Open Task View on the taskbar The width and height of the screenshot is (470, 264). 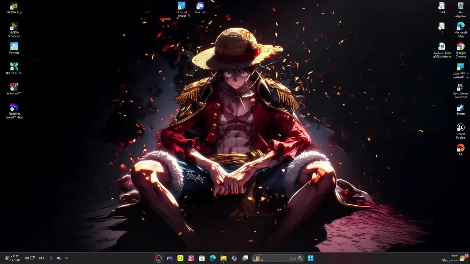(245, 258)
